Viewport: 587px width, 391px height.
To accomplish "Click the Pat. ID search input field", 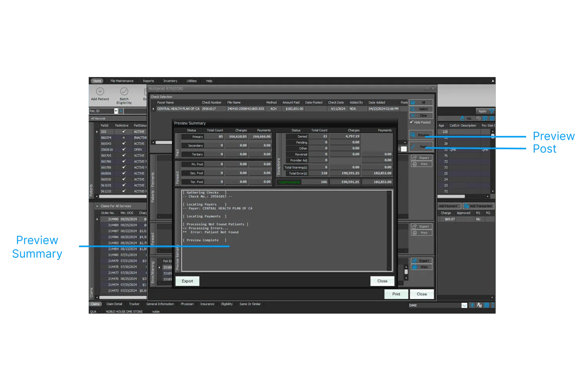I will tap(135, 111).
